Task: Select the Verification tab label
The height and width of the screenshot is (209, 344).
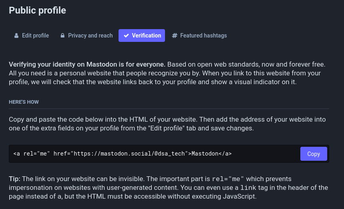Action: pos(146,35)
